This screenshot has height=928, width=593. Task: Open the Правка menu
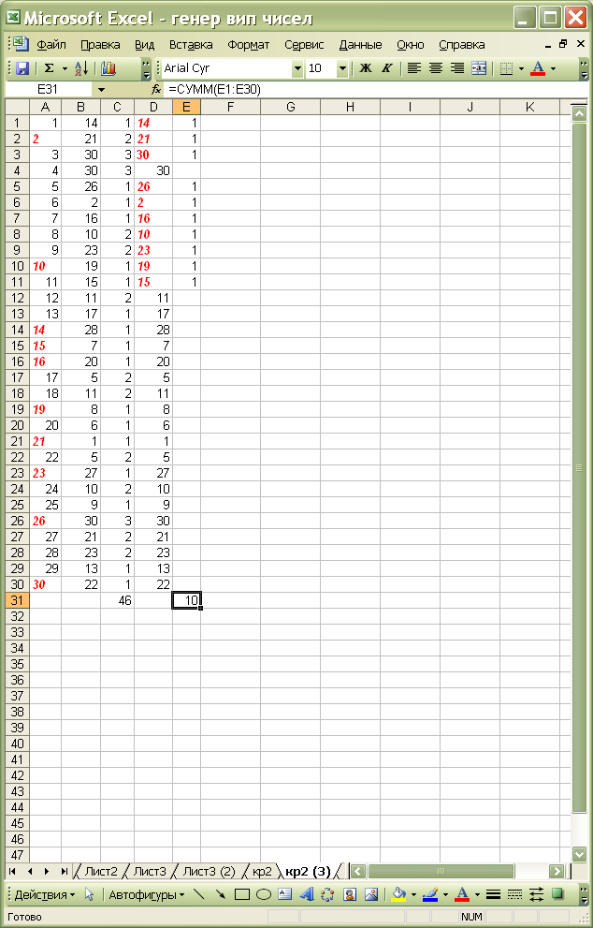(100, 45)
